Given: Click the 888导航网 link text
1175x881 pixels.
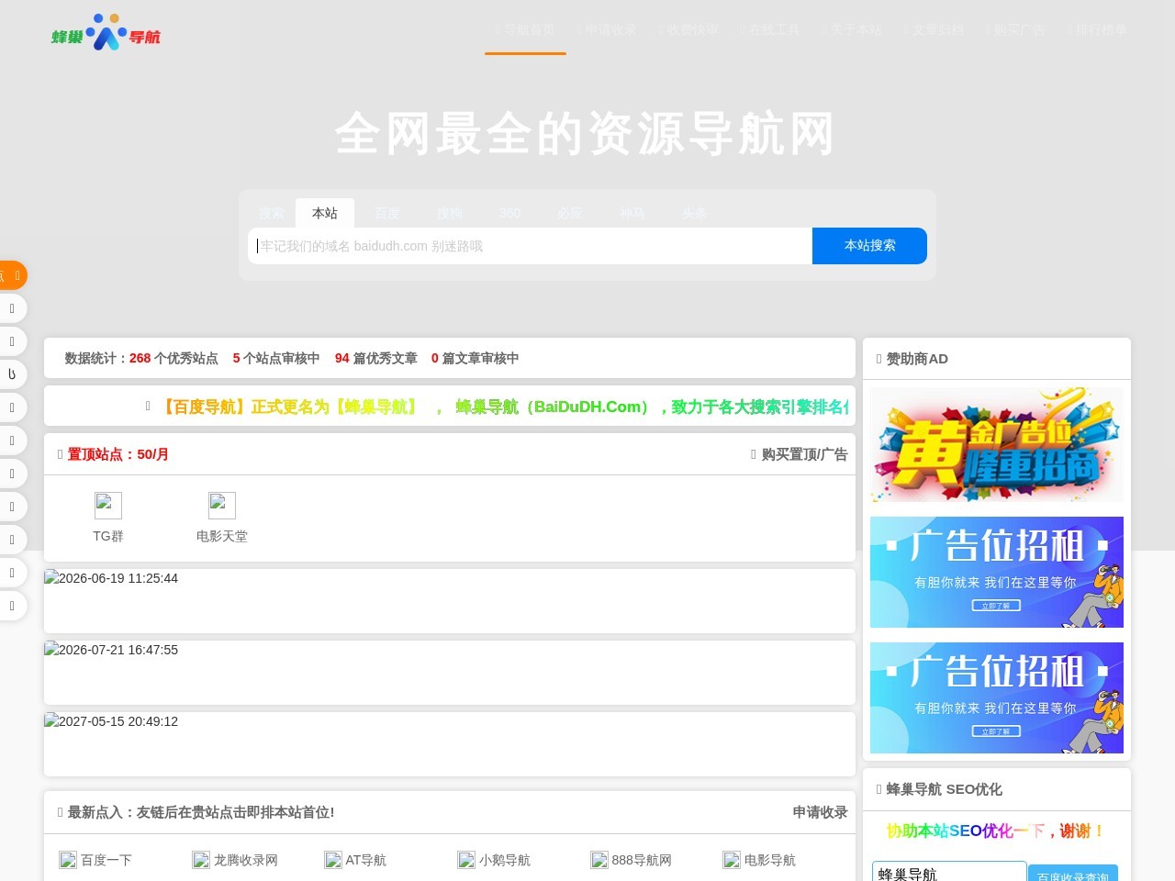Looking at the screenshot, I should click(x=642, y=860).
